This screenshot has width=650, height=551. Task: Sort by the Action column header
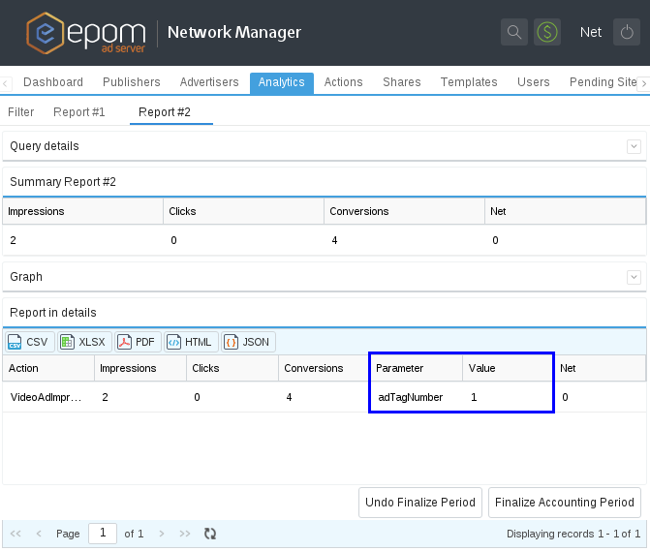(48, 368)
